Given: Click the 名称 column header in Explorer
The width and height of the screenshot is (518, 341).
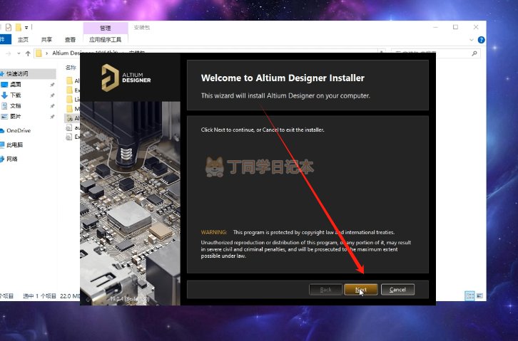Looking at the screenshot, I should point(71,68).
